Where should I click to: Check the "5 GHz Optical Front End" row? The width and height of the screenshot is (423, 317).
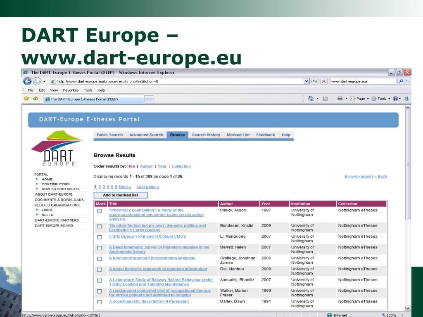[x=100, y=237]
